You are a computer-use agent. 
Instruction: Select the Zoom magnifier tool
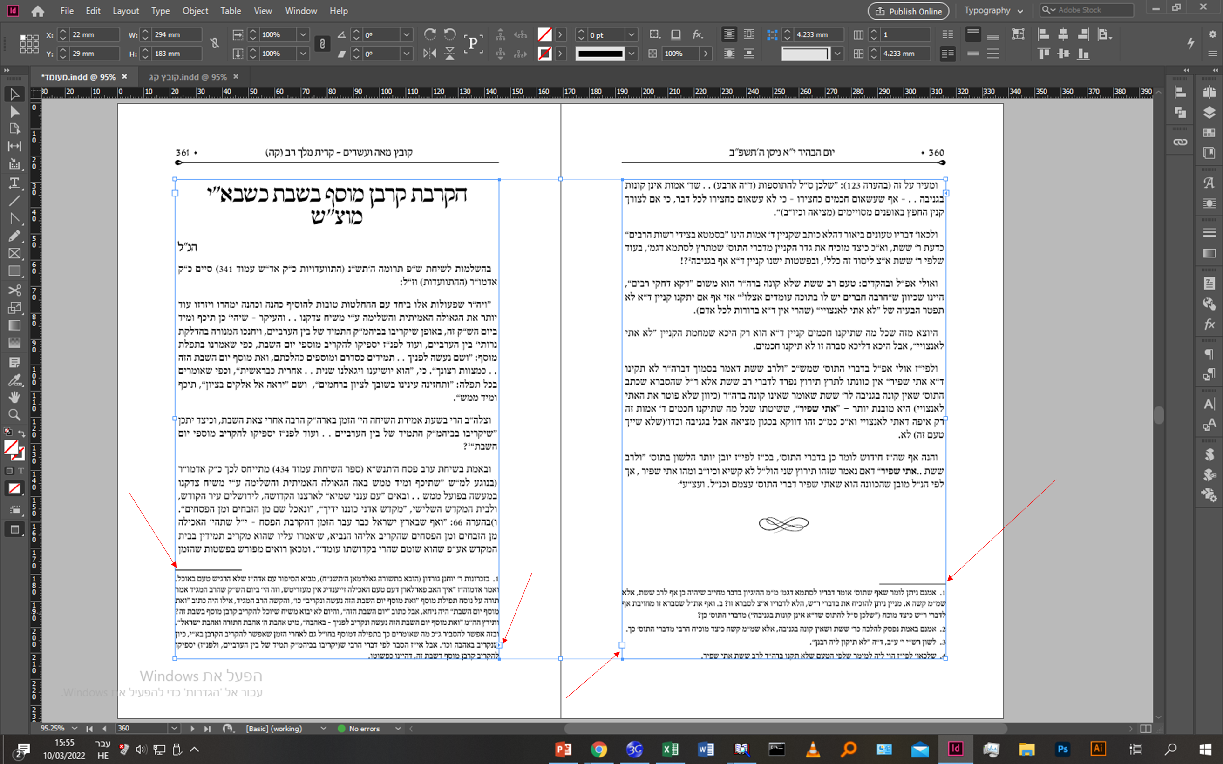point(14,415)
